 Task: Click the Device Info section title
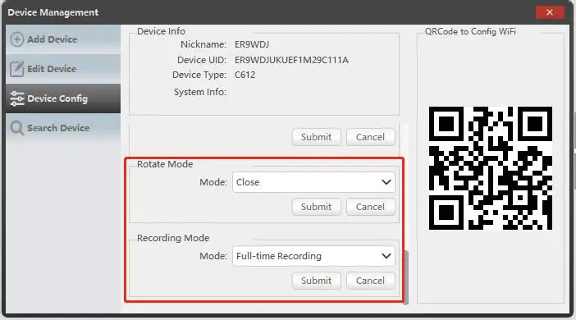tap(161, 31)
